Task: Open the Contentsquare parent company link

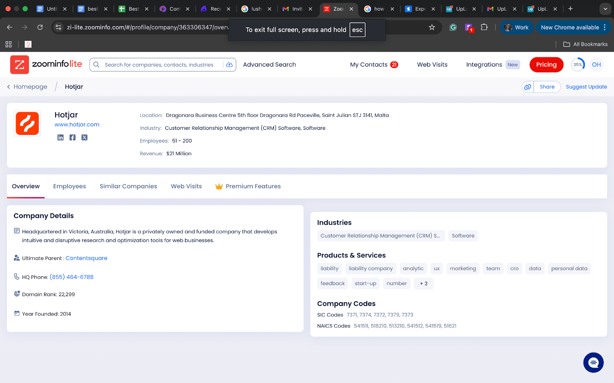Action: [86, 258]
